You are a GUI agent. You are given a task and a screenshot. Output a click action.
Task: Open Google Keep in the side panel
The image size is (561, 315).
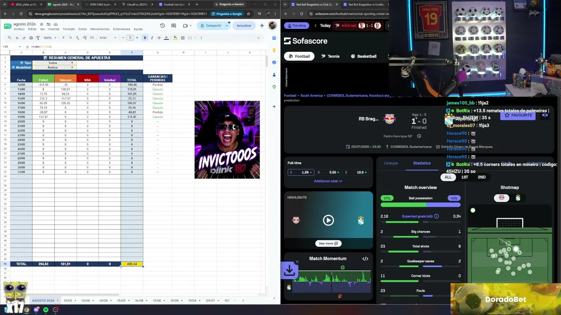[x=274, y=50]
